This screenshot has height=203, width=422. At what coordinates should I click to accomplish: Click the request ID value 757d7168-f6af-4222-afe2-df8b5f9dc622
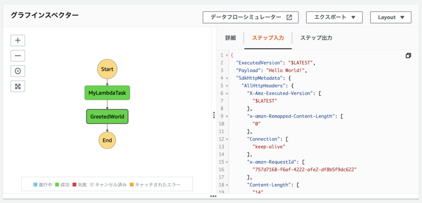(304, 170)
